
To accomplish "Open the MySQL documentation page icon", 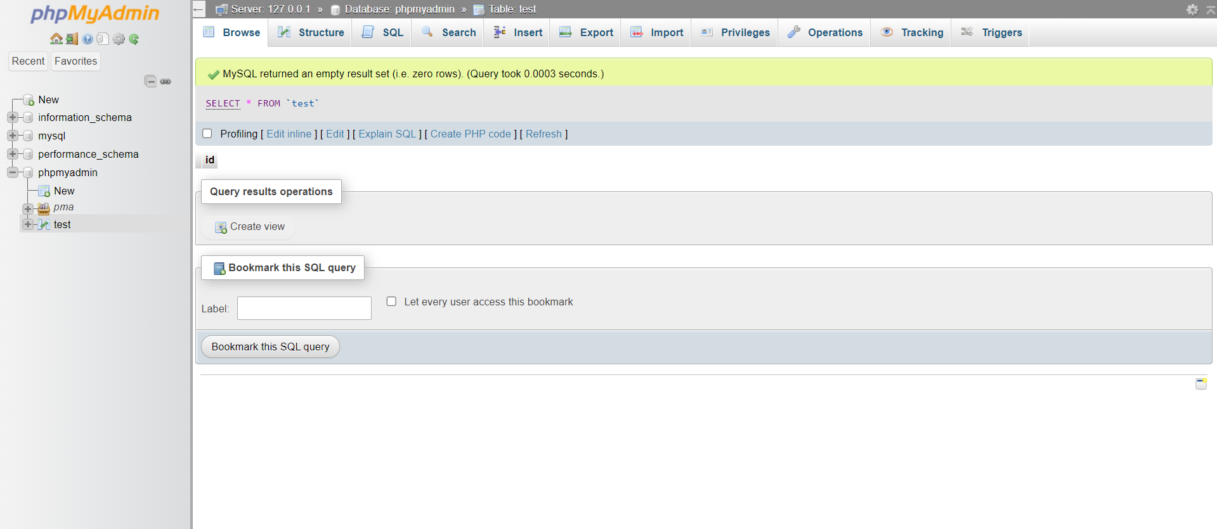I will (x=103, y=39).
